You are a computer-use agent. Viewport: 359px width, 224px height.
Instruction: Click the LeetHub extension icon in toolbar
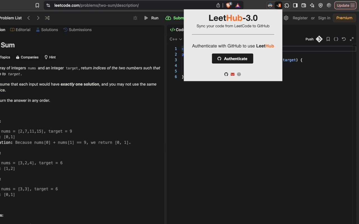coord(279,5)
